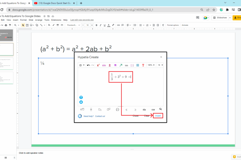Close the Hypatia Create dialog with X
This screenshot has height=160, width=241.
coord(161,57)
